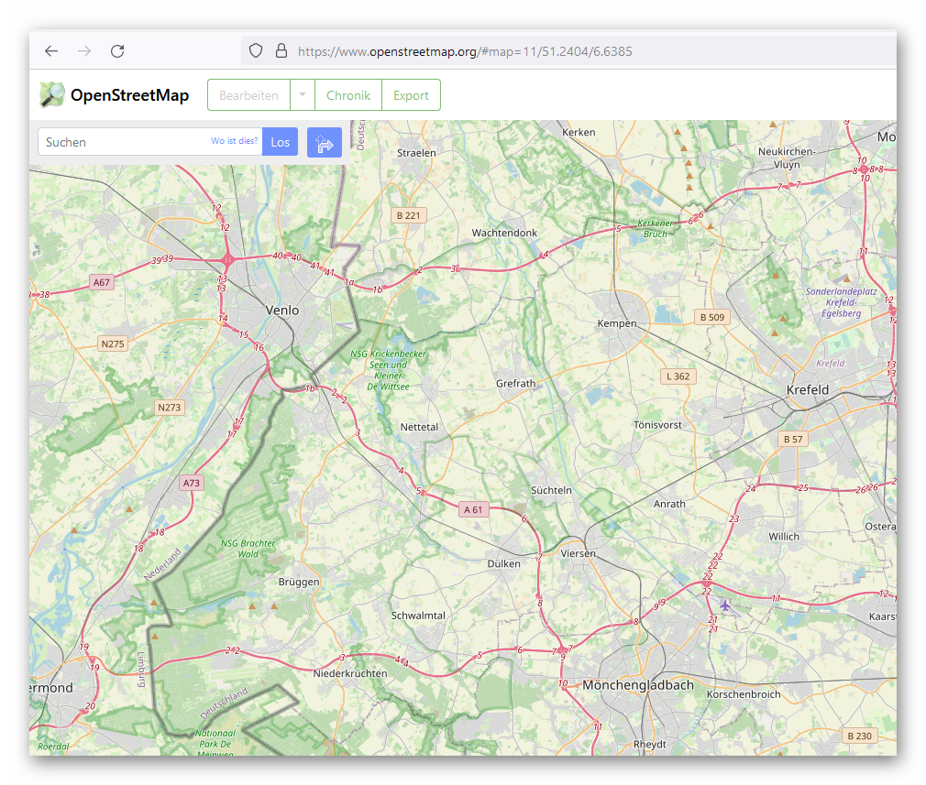Click the Venlo city label
Image resolution: width=926 pixels, height=785 pixels.
[281, 310]
